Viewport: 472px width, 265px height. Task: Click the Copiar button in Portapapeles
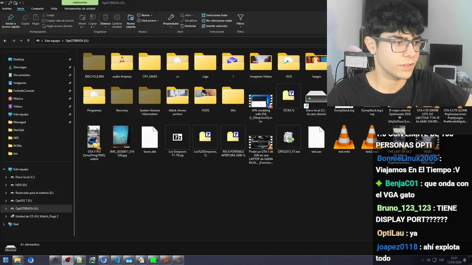pos(25,20)
